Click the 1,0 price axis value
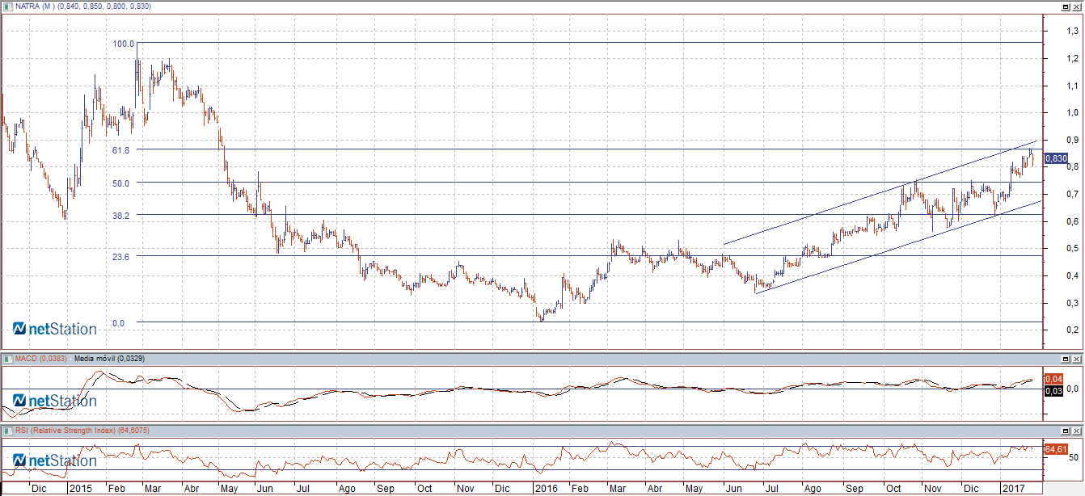This screenshot has width=1085, height=496. (x=1072, y=113)
